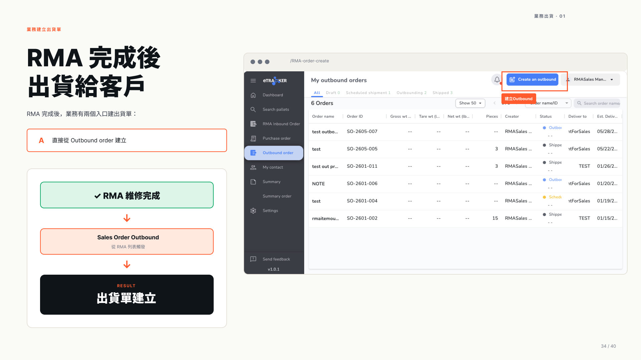This screenshot has height=360, width=641.
Task: Click the Dashboard home icon
Action: (253, 95)
